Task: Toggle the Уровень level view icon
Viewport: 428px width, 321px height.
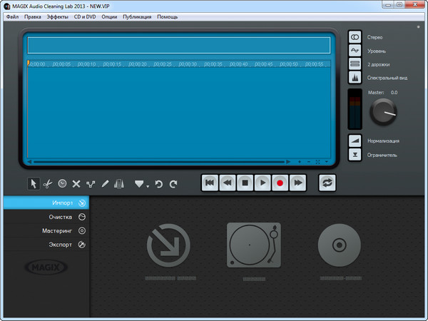Action: tap(355, 51)
